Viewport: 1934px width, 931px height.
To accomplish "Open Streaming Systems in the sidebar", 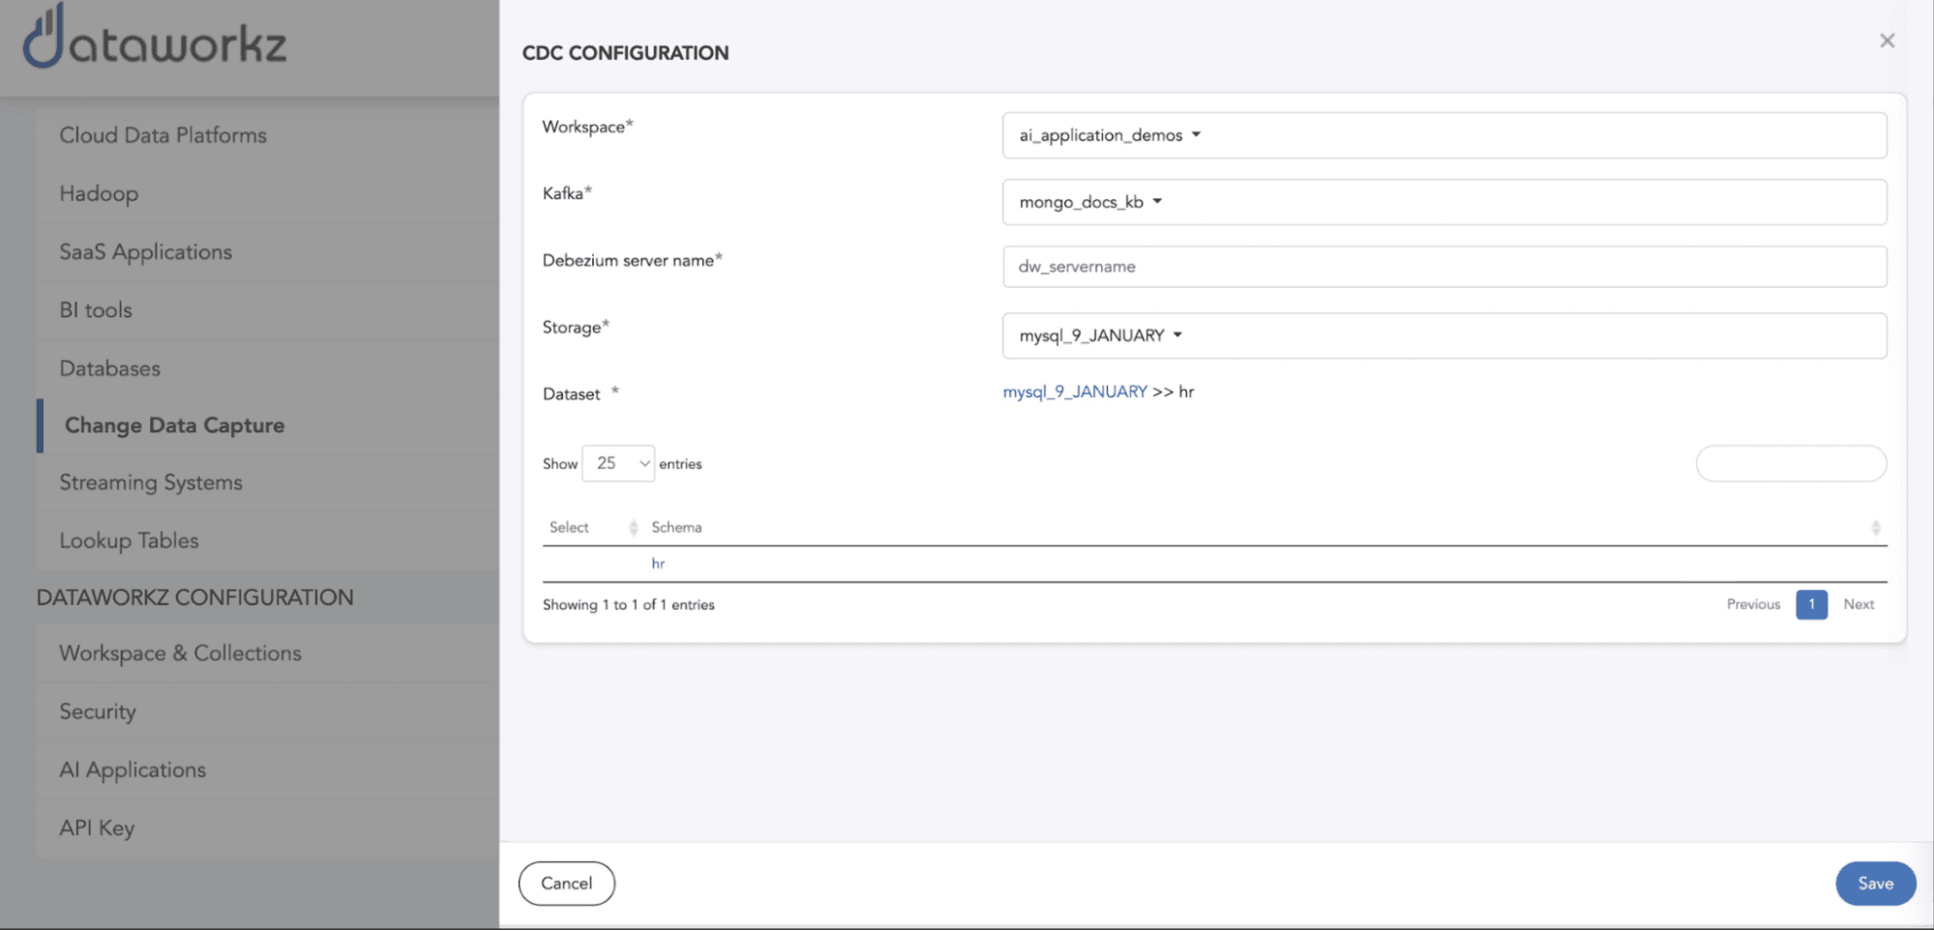I will coord(151,482).
